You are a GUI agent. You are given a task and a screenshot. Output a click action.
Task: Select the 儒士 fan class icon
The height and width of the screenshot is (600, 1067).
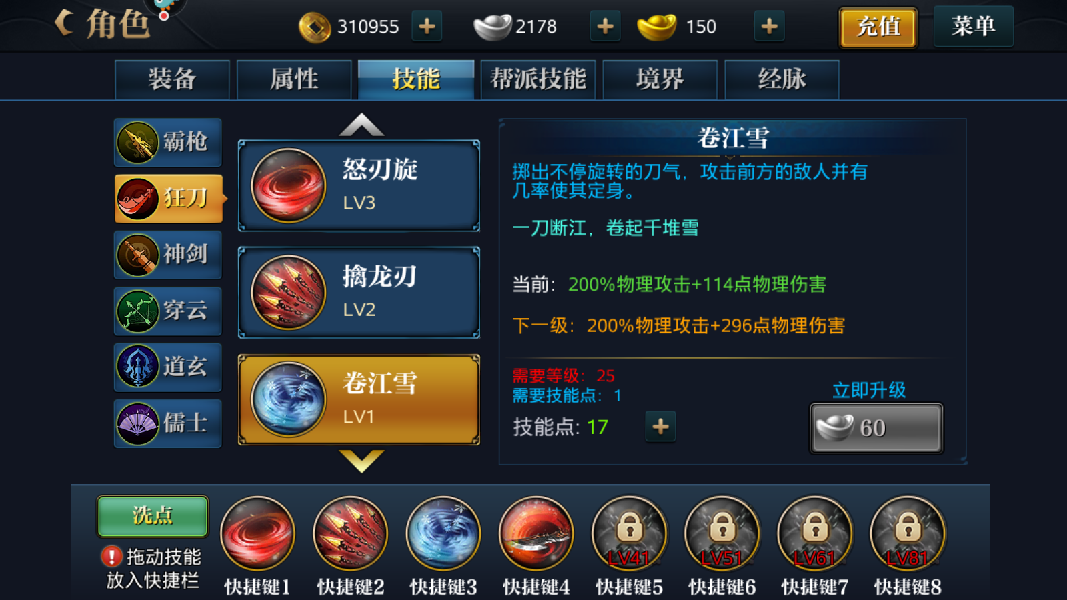pyautogui.click(x=137, y=423)
